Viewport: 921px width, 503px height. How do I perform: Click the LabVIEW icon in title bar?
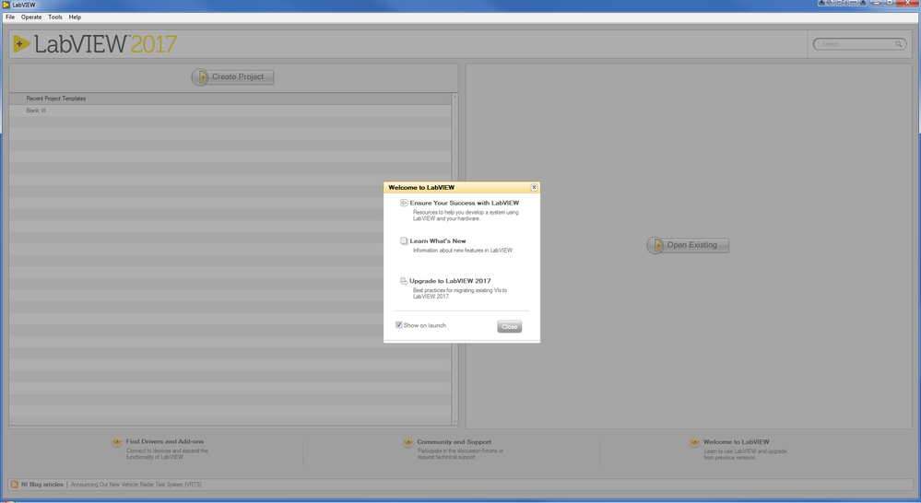(x=6, y=5)
